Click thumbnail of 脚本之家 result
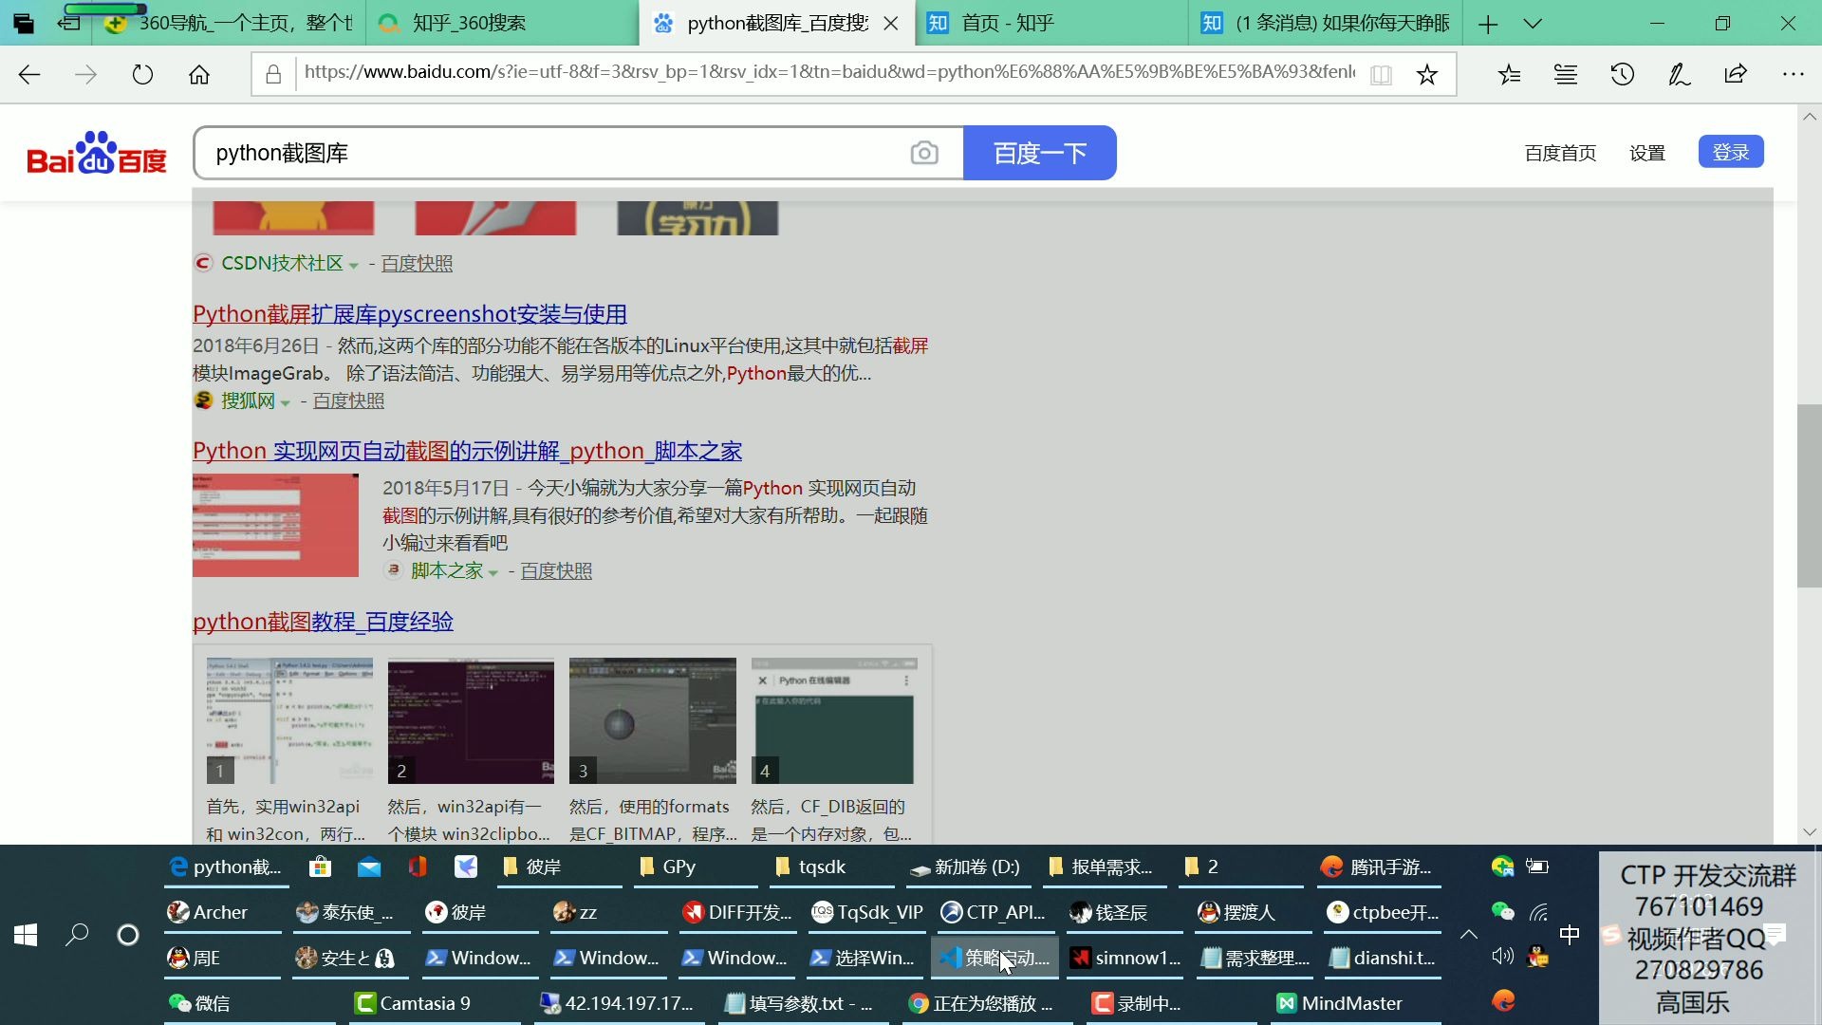Viewport: 1822px width, 1025px height. (x=275, y=525)
